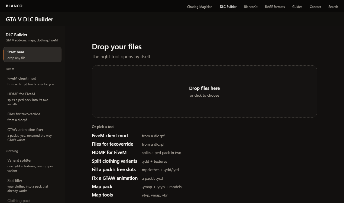The height and width of the screenshot is (203, 344).
Task: Click the FiveM sidebar section label
Action: pos(10,69)
